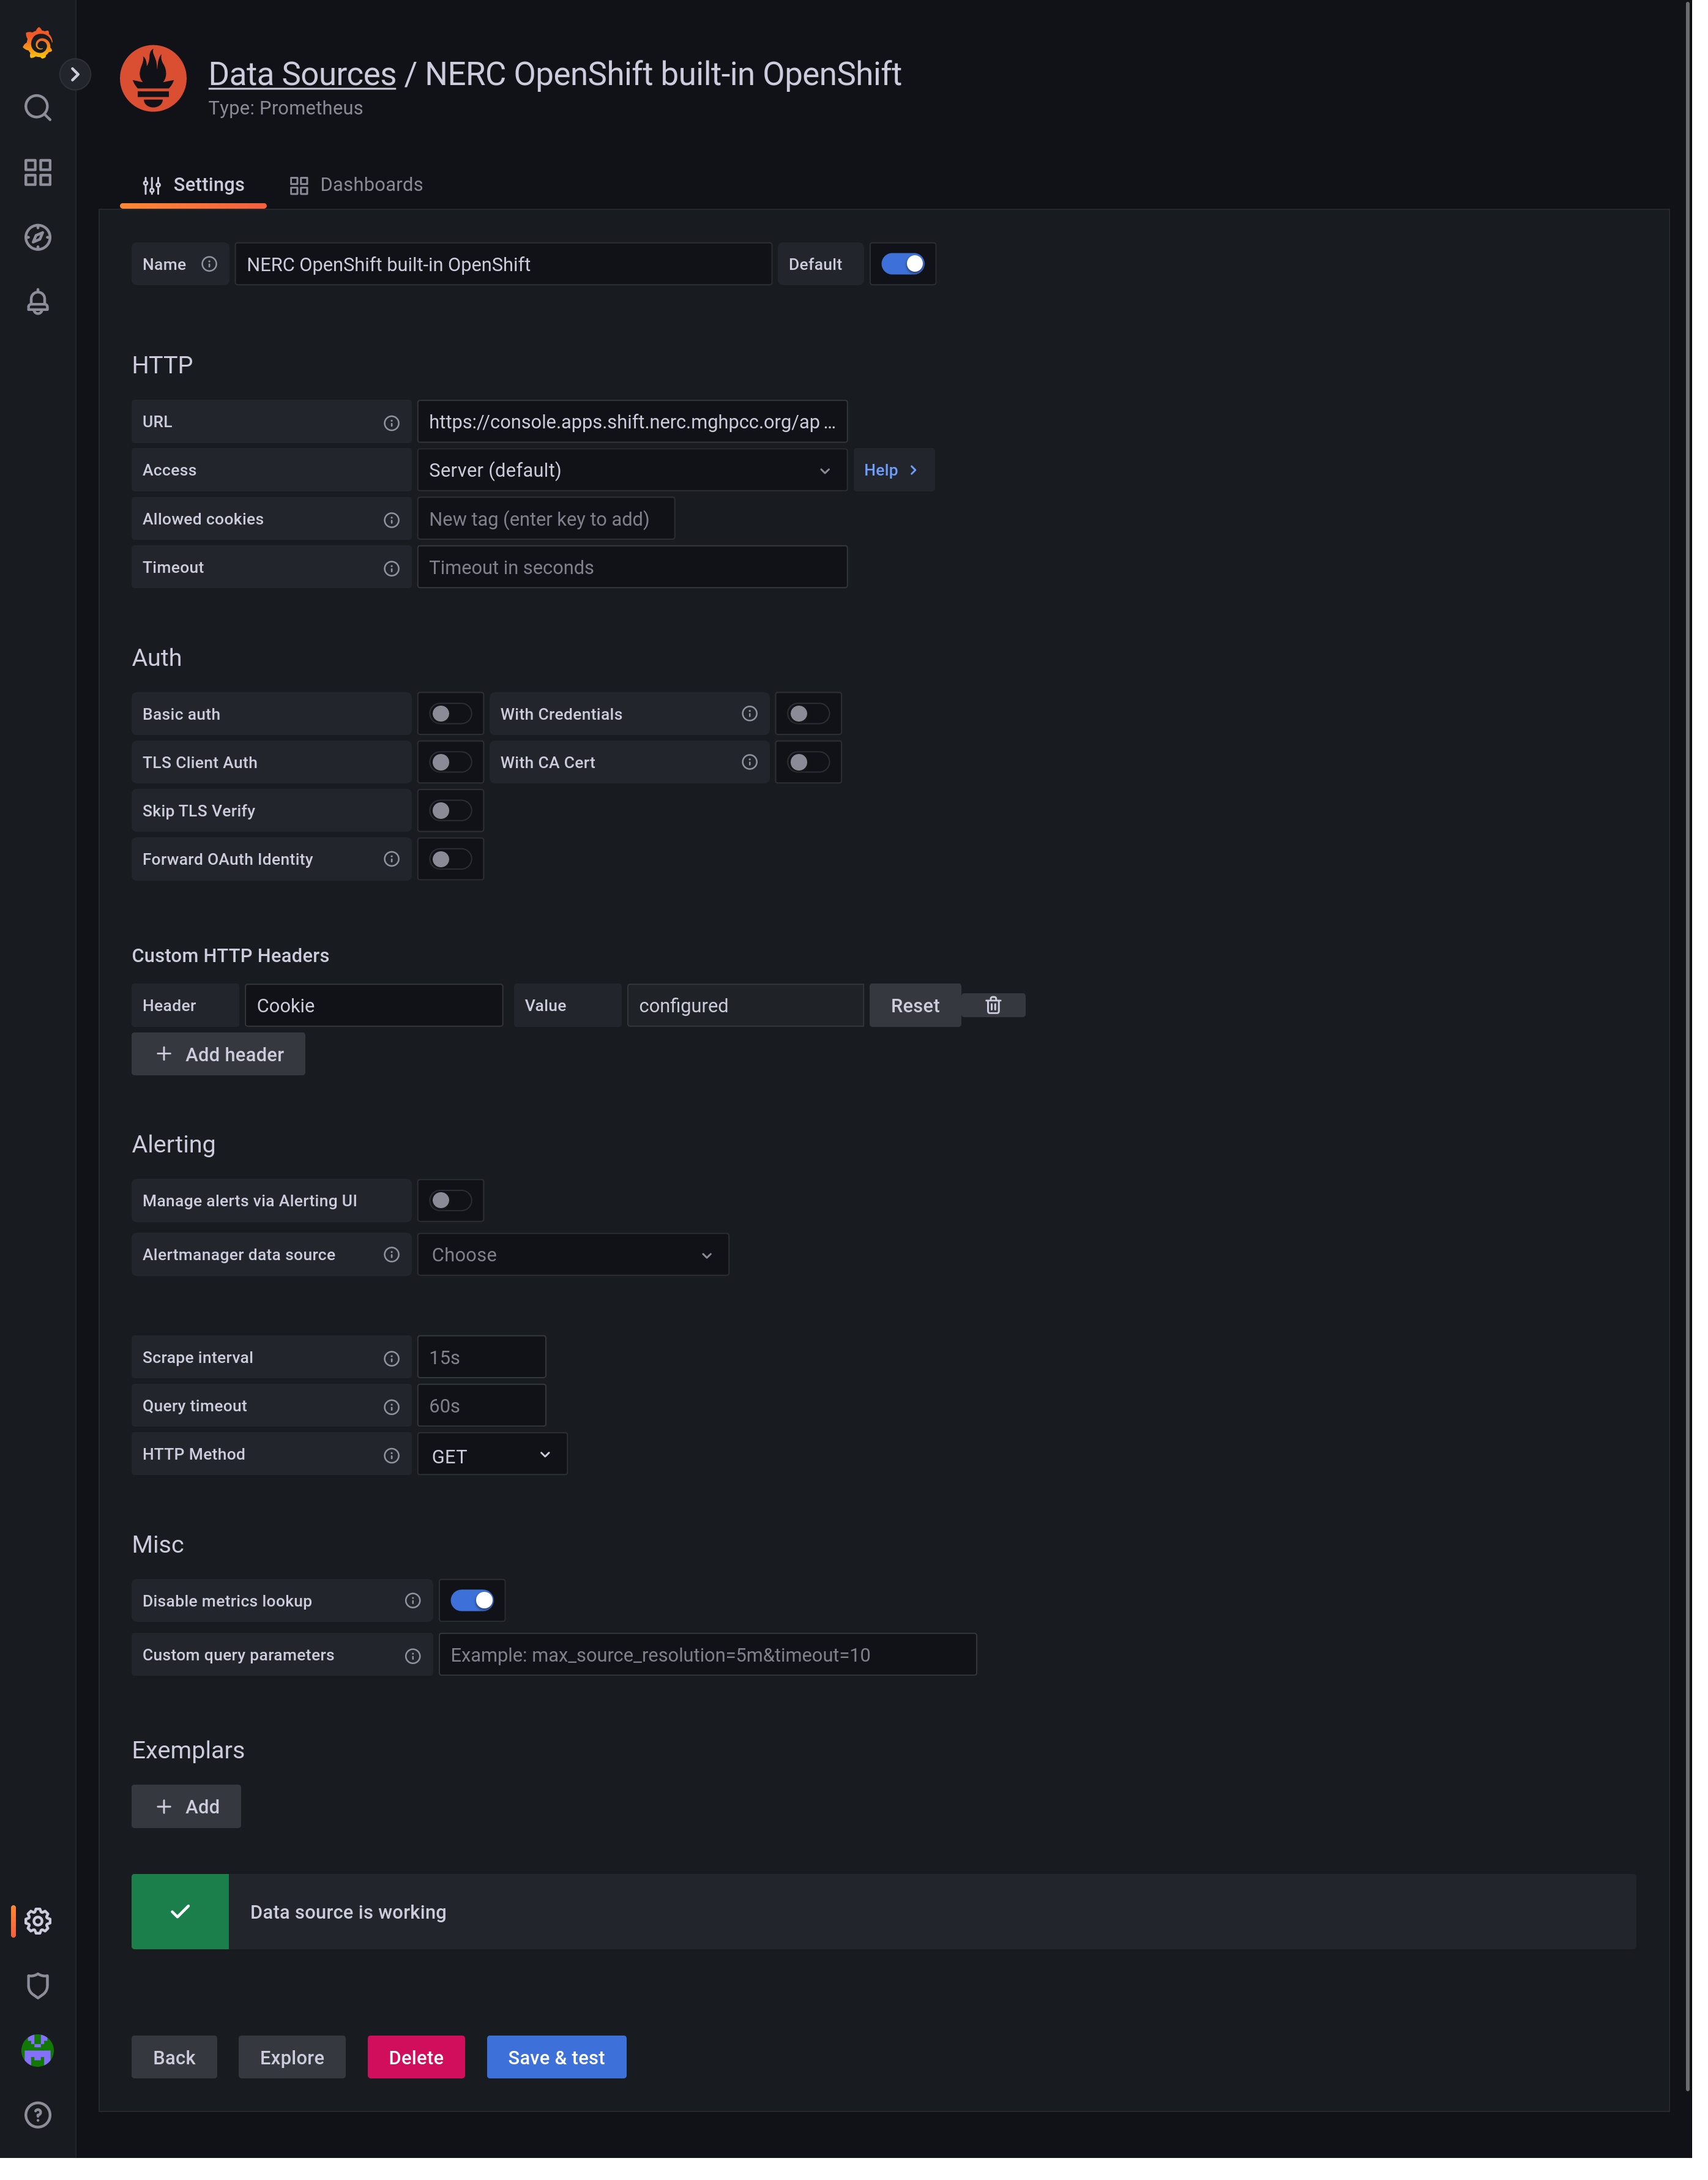Expand the Access Help section
Screen dimensions: 1708x2180
coord(902,474)
